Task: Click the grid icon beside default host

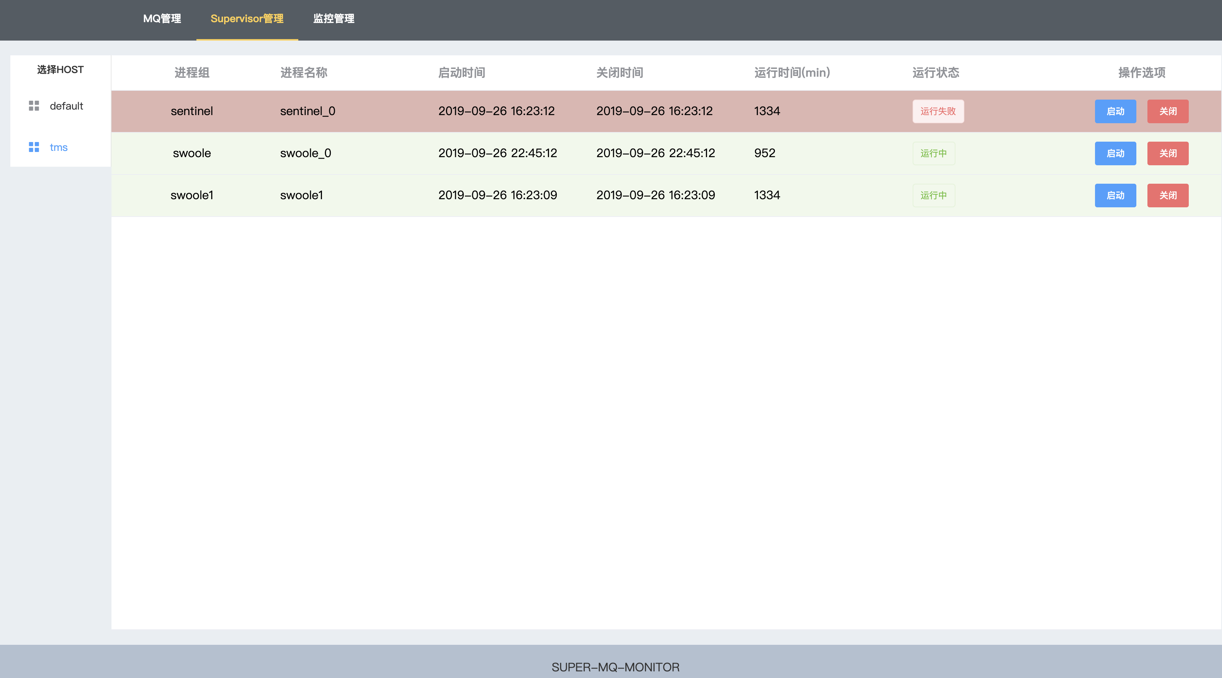Action: tap(34, 106)
